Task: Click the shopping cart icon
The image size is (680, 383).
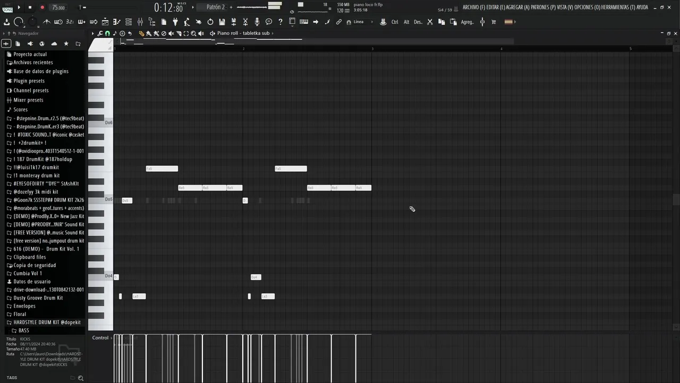Action: pyautogui.click(x=494, y=22)
